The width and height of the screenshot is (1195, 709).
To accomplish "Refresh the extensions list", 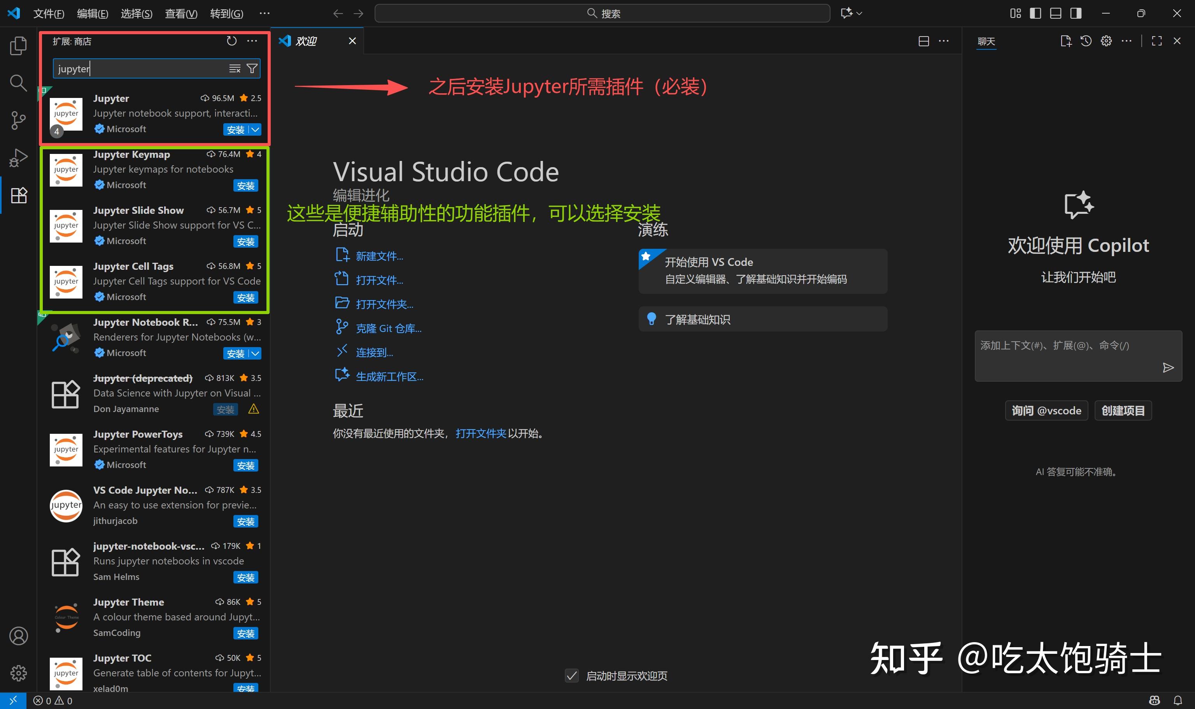I will pos(232,41).
